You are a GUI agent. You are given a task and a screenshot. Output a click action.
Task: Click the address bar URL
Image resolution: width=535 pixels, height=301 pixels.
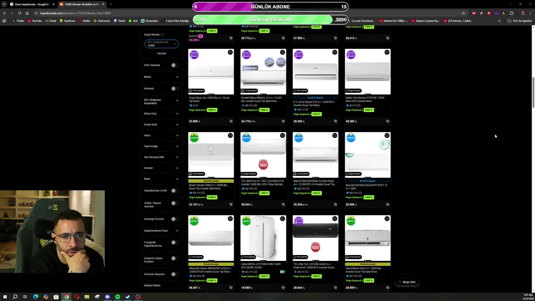point(75,13)
